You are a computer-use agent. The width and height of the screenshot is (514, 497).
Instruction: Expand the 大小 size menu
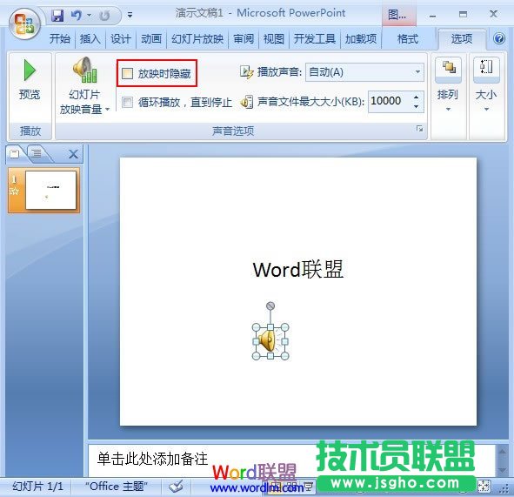486,84
